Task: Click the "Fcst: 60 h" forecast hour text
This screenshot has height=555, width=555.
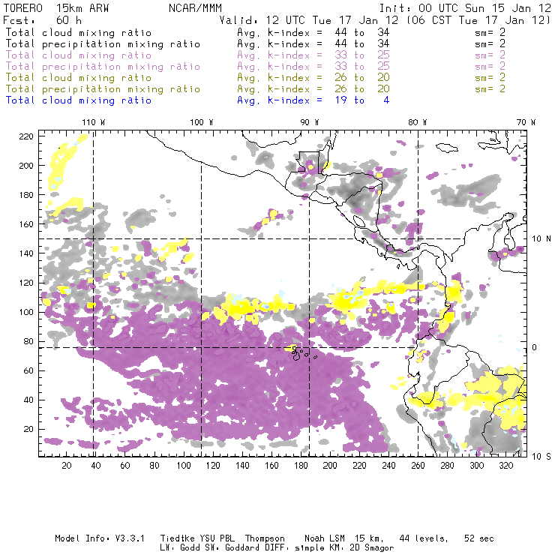Action: tap(43, 19)
